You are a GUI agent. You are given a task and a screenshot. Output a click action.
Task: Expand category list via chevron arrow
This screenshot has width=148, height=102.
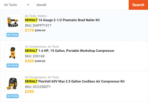pos(28,5)
